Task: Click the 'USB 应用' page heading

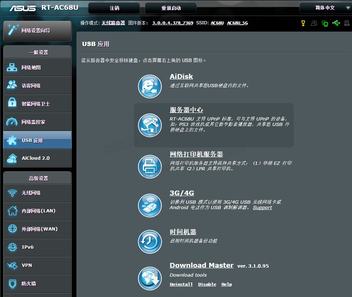Action: click(96, 44)
